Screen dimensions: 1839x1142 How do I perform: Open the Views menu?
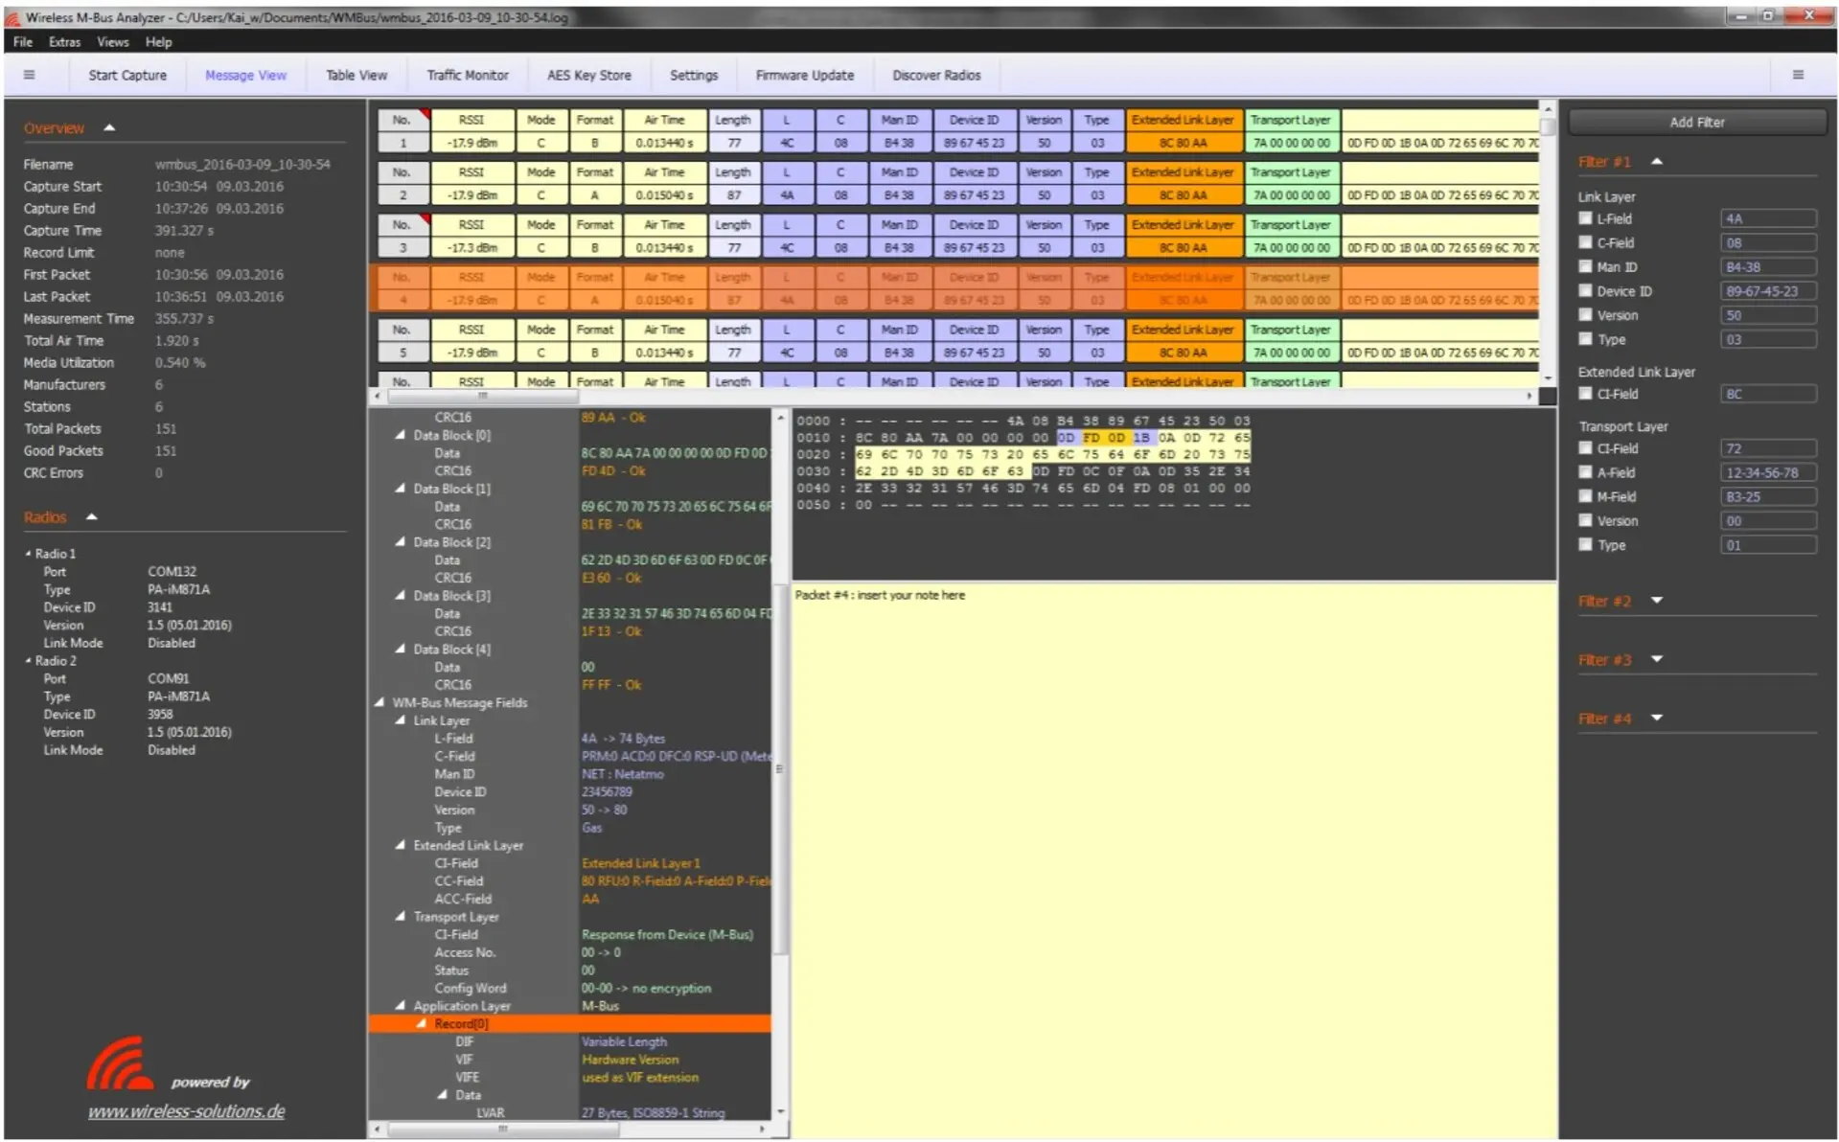(x=112, y=42)
